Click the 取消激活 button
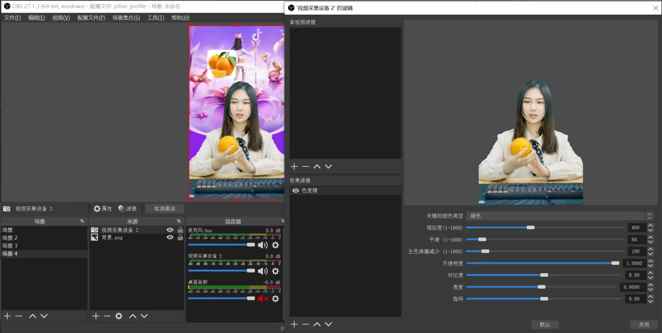Screen dimensions: 662x333 point(165,208)
